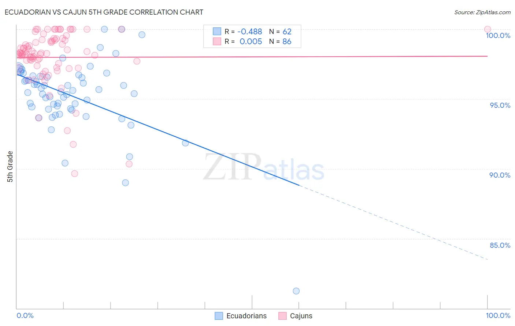Viewport: 515px width, 326px height.
Task: Click the N = 62 sample count
Action: pos(280,31)
